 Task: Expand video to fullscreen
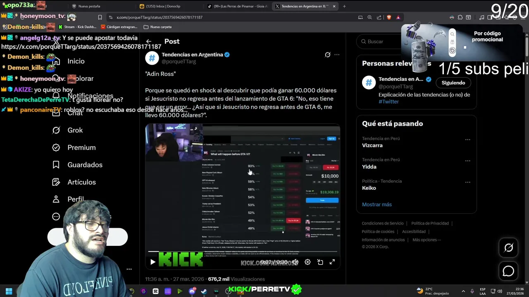click(x=332, y=262)
